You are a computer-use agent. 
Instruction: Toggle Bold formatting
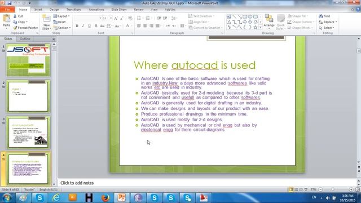(77, 26)
